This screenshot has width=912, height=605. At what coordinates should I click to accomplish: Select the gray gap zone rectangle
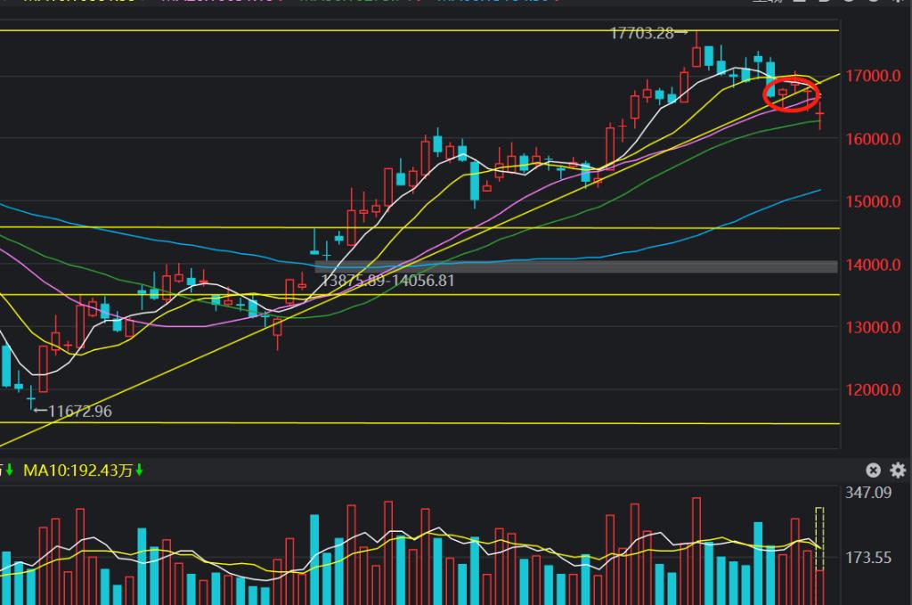(577, 266)
